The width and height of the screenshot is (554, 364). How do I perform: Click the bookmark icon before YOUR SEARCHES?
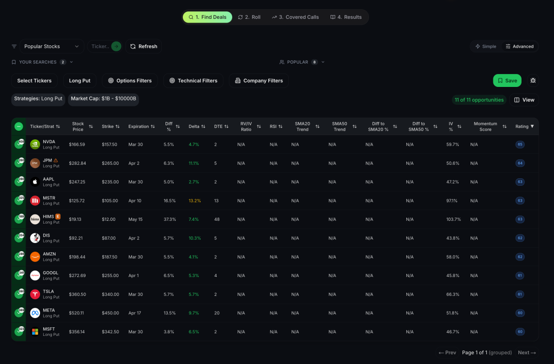click(14, 62)
